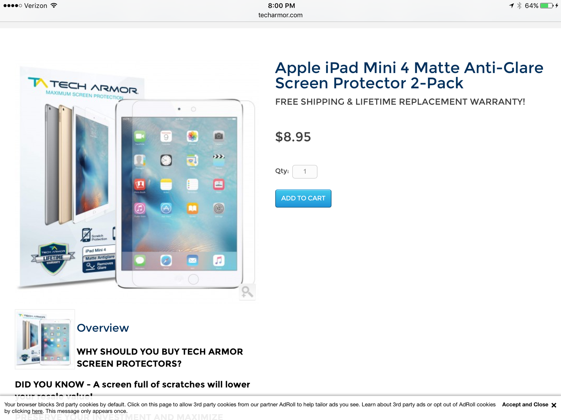The width and height of the screenshot is (561, 420).
Task: Tap the 8:00 PM clock in status bar
Action: point(281,6)
